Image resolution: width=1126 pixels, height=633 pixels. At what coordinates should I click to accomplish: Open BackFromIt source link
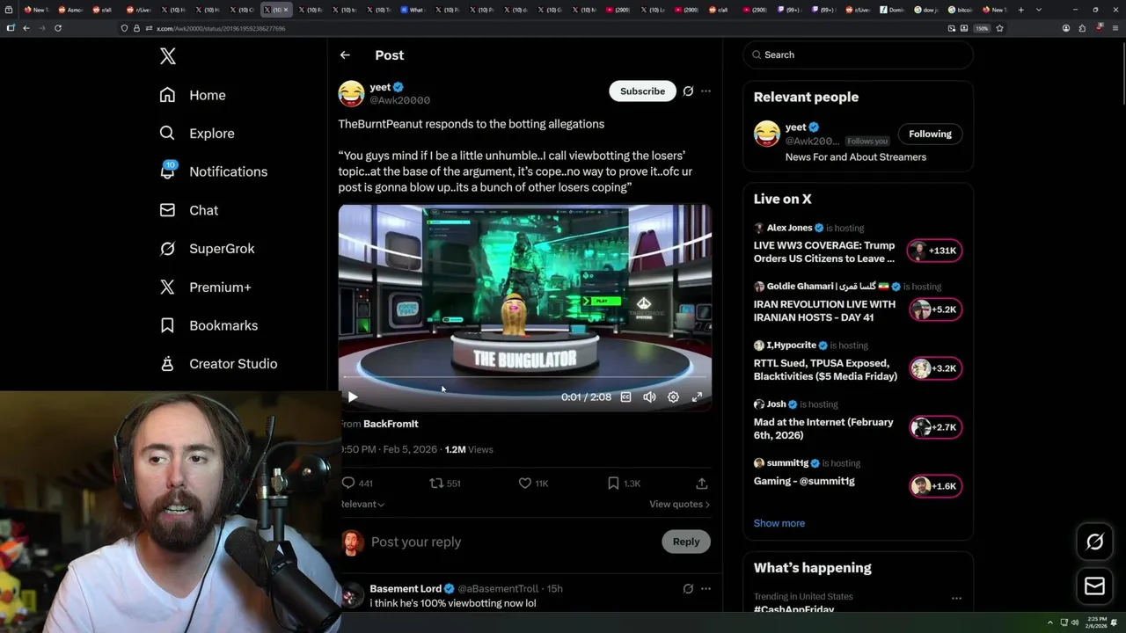pyautogui.click(x=391, y=424)
